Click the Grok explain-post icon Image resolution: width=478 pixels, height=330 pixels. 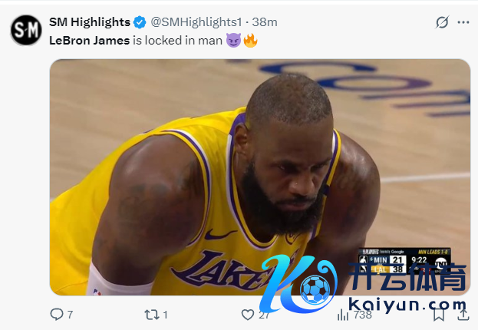pos(442,22)
